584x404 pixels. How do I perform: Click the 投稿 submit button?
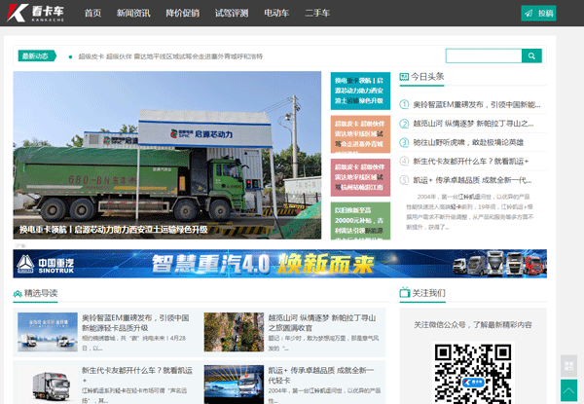538,14
